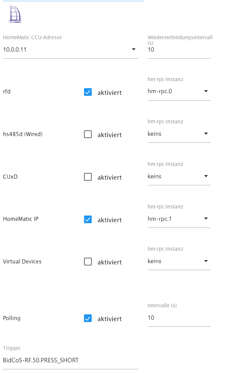The width and height of the screenshot is (241, 373).
Task: Click the CUxD label
Action: [10, 177]
